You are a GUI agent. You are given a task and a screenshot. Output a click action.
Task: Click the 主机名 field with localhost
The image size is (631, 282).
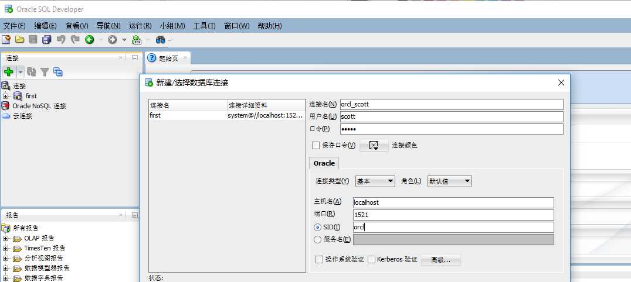(x=453, y=202)
